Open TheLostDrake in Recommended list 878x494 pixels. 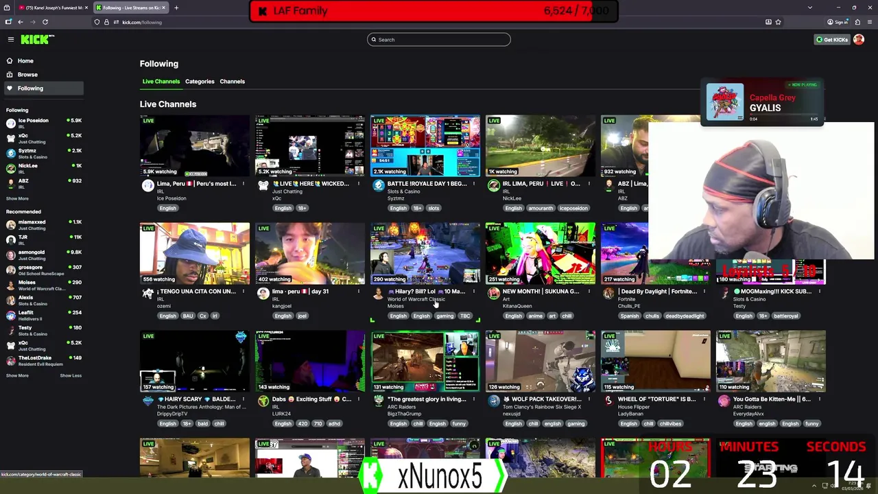(x=43, y=360)
